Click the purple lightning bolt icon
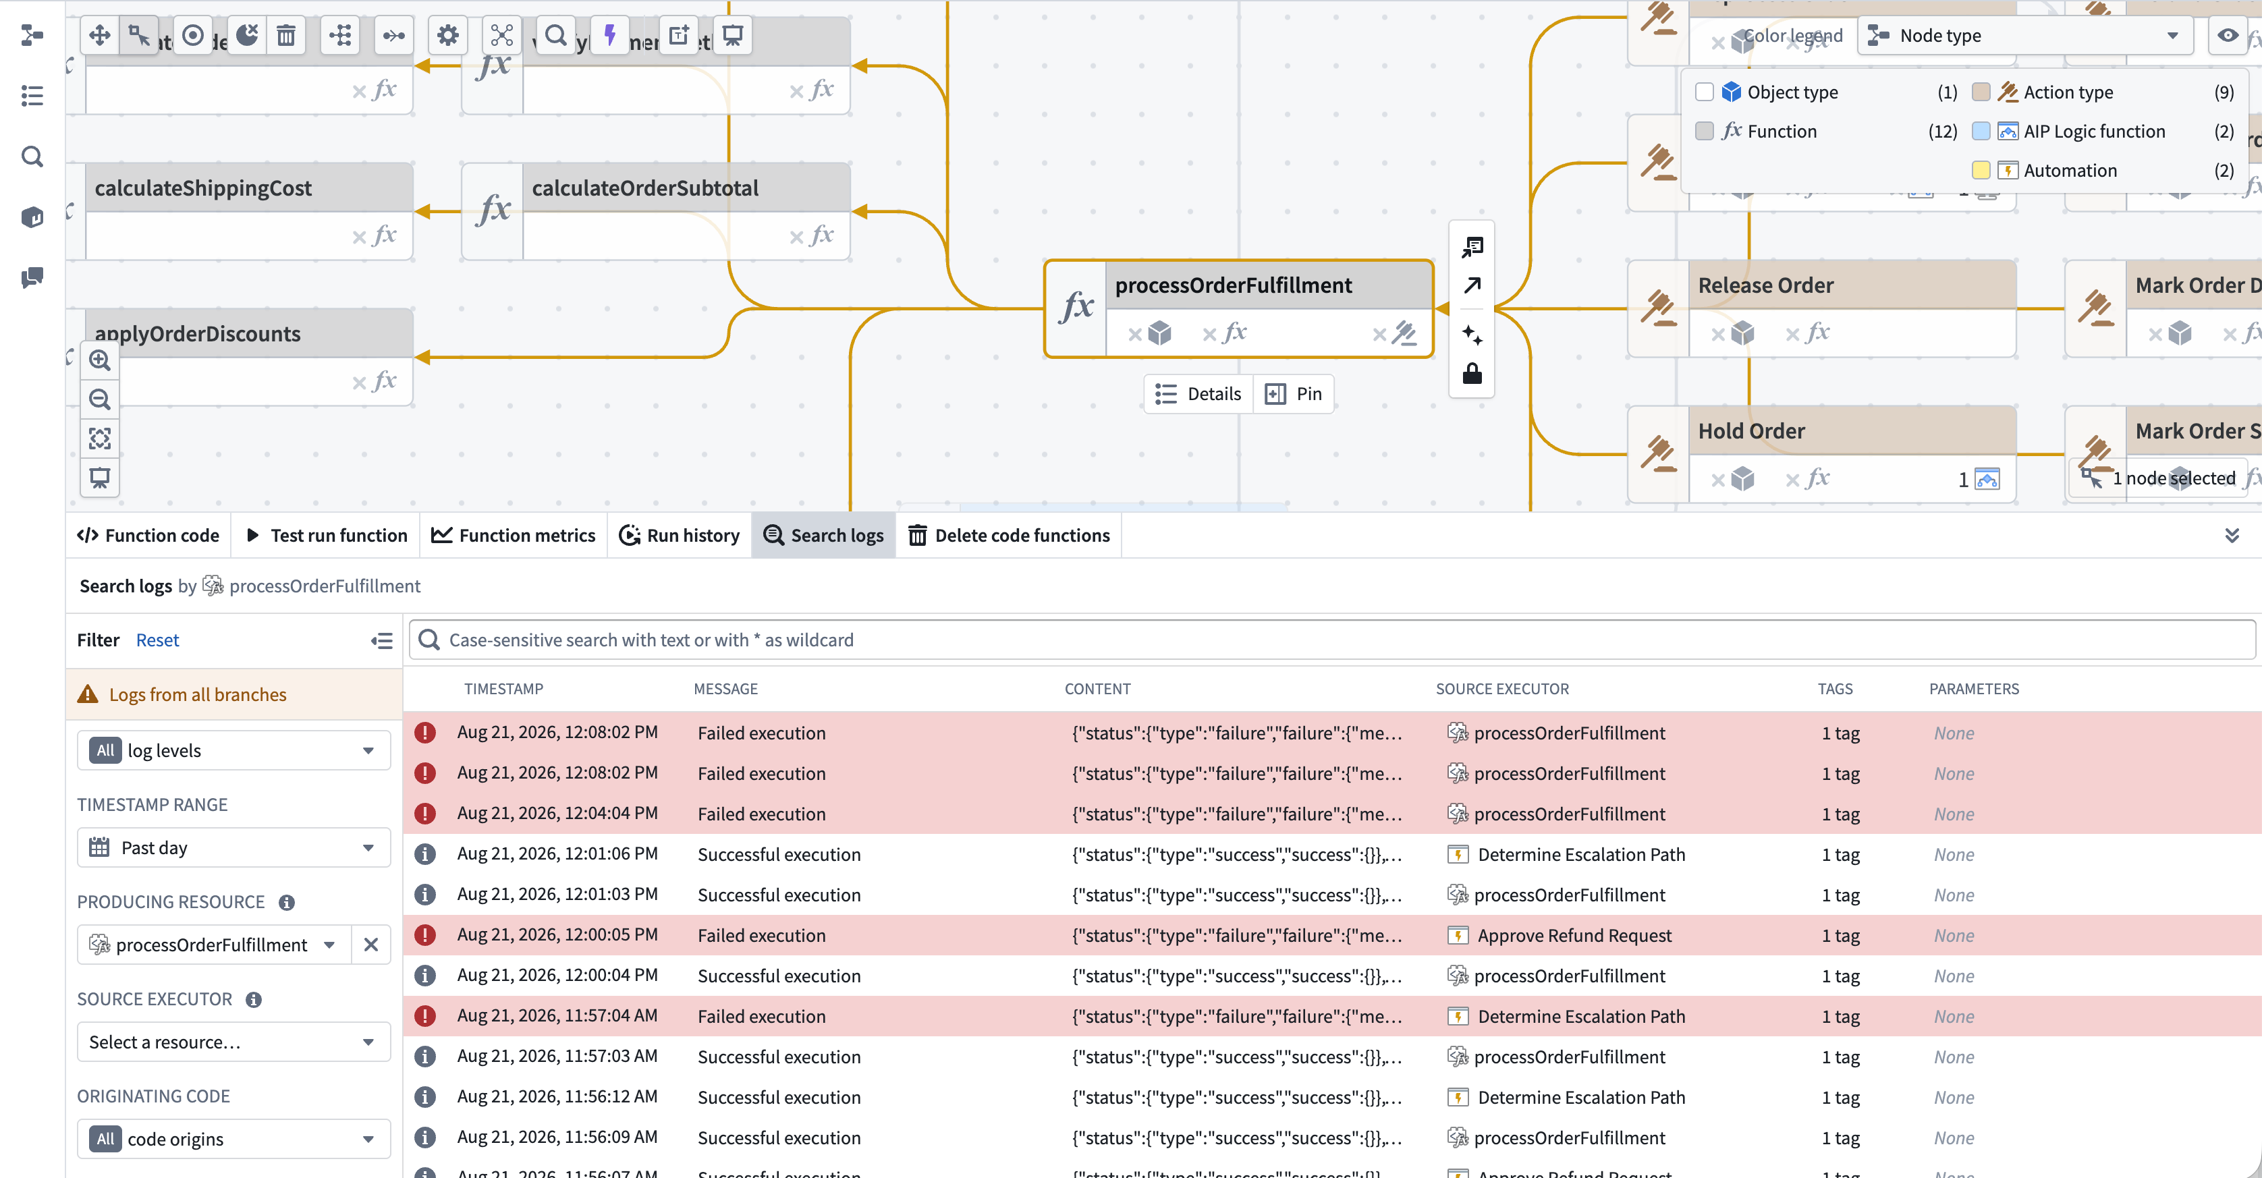This screenshot has width=2262, height=1178. pos(610,36)
